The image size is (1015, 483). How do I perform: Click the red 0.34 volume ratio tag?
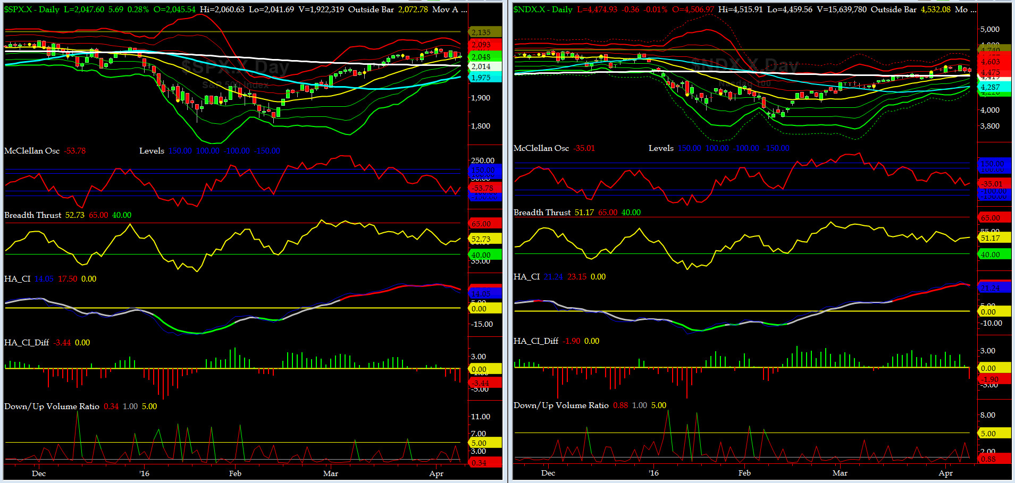[x=484, y=462]
